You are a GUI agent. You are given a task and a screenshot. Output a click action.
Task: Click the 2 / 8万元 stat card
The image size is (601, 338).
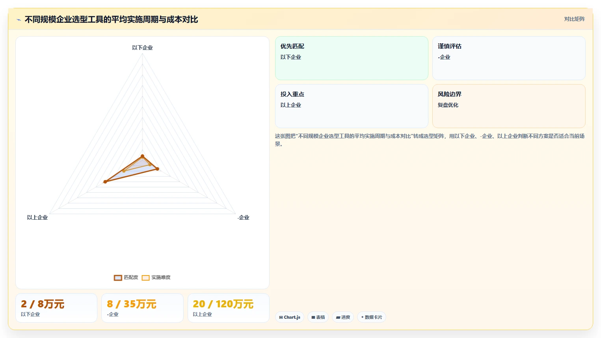click(56, 308)
